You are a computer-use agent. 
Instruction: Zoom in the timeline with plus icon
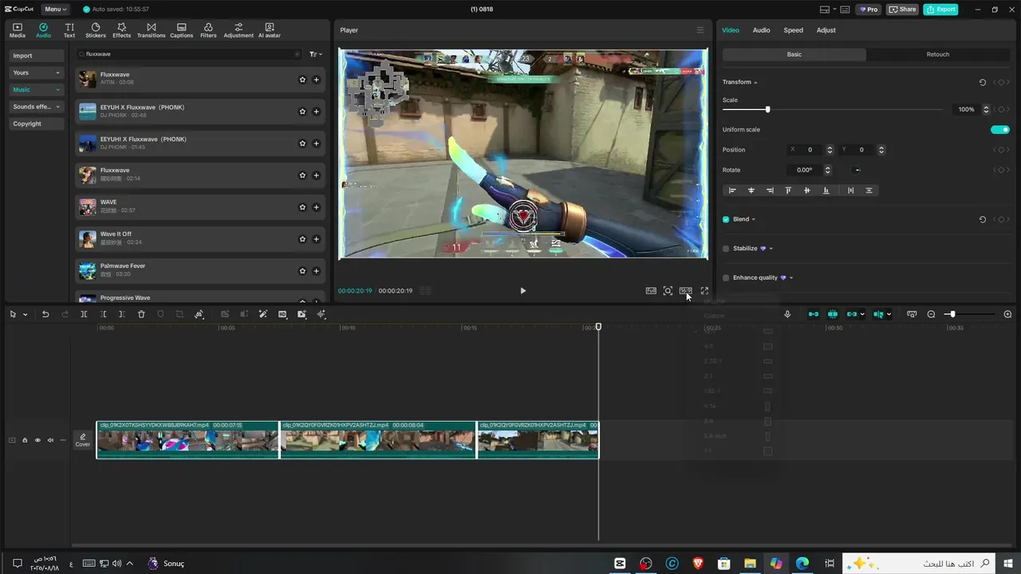point(1007,314)
